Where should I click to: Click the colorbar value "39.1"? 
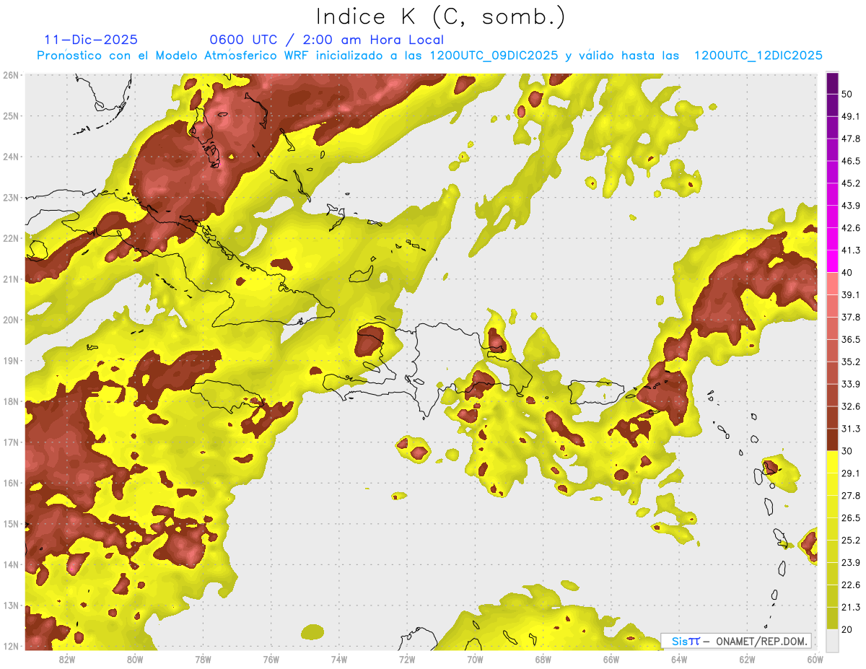851,294
